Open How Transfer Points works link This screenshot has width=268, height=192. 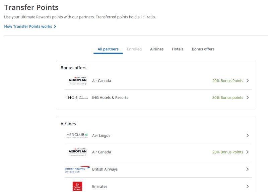point(28,26)
